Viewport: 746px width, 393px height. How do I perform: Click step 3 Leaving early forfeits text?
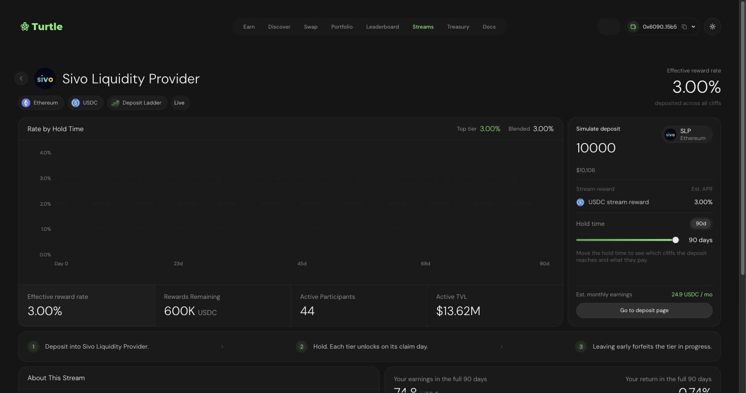pyautogui.click(x=652, y=347)
